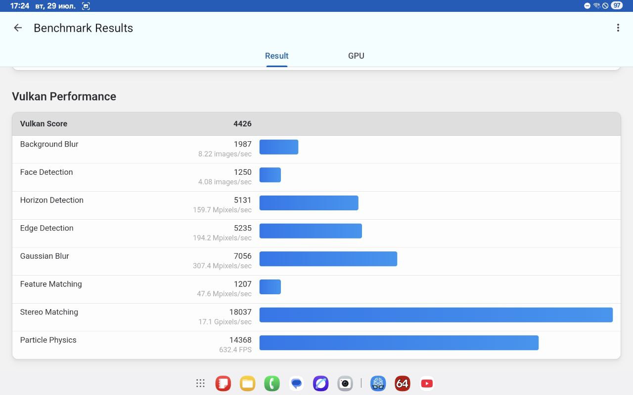Select the Benchmark Results title

[83, 28]
